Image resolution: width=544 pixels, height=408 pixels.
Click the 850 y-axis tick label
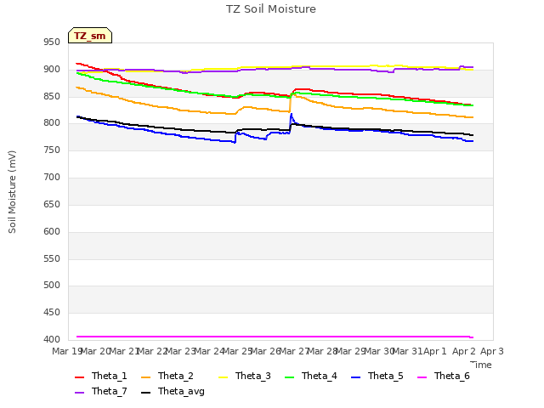click(x=52, y=96)
